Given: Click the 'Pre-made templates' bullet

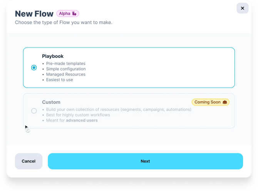Looking at the screenshot, I should (65, 64).
